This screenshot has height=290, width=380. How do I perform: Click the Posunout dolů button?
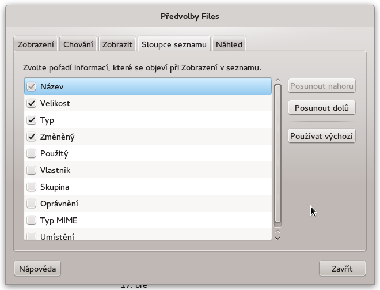[x=322, y=108]
